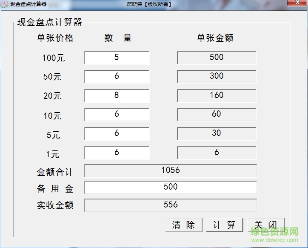
Task: Click the 金额合计 label
Action: click(x=55, y=172)
